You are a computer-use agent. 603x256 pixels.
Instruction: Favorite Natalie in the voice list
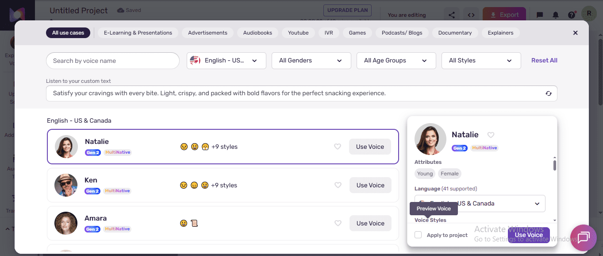pos(338,147)
